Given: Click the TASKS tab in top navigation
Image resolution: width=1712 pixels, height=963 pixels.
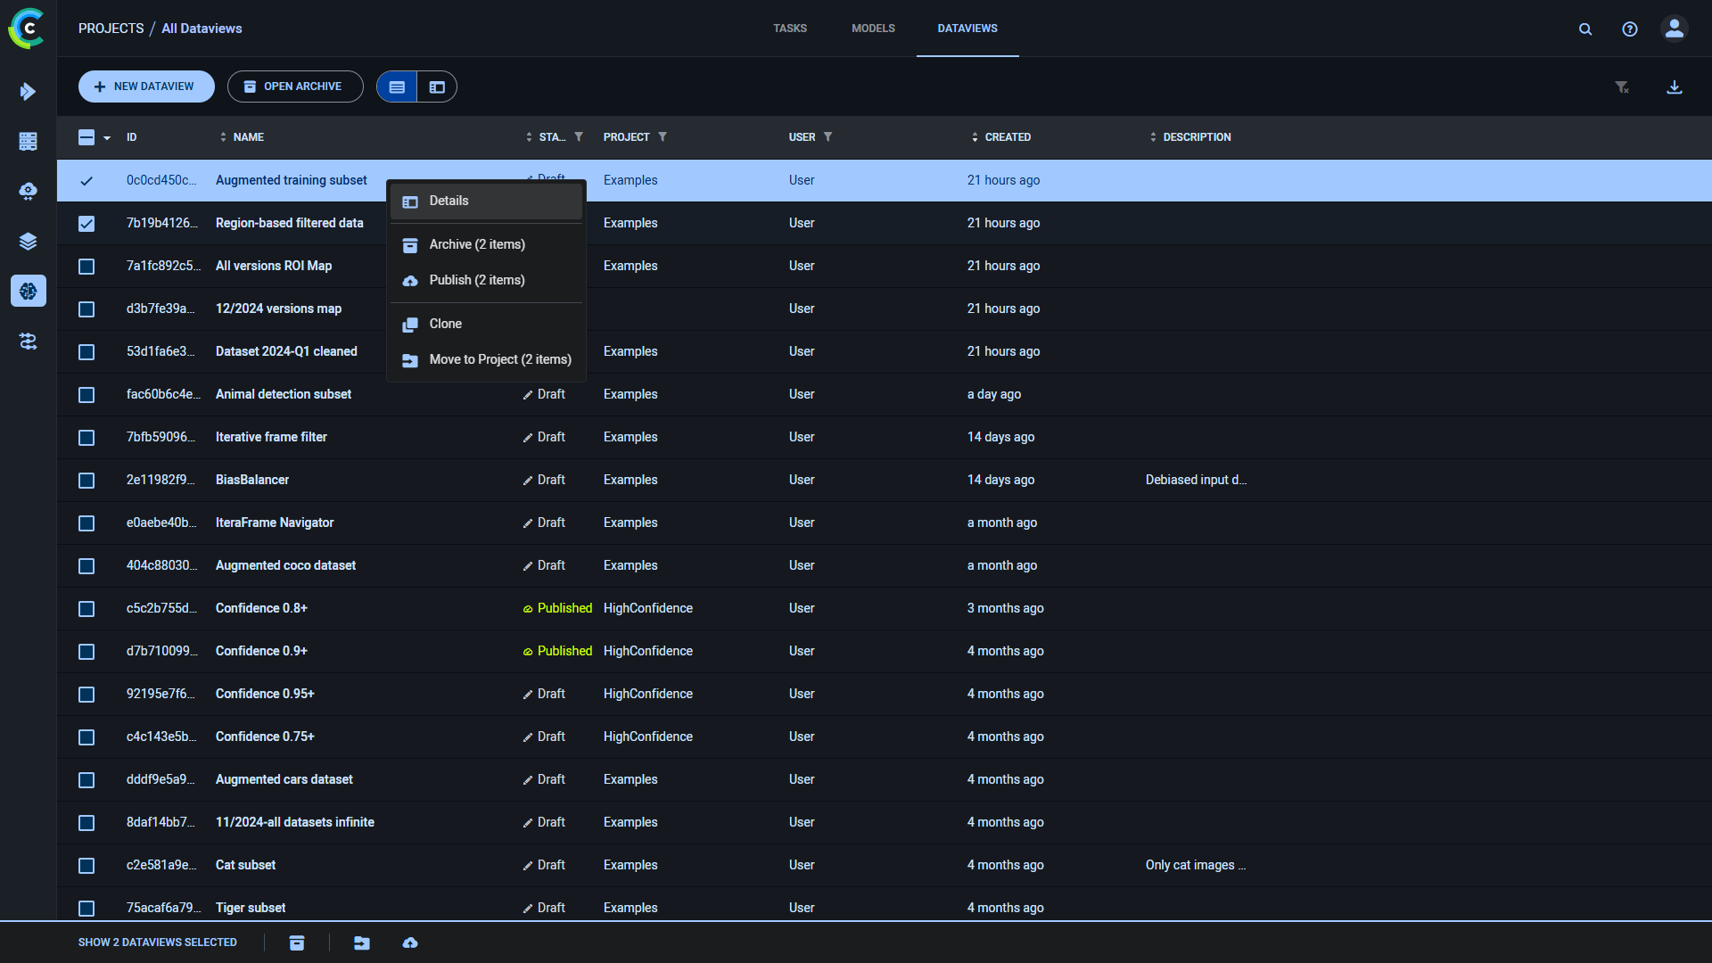Looking at the screenshot, I should [x=788, y=29].
